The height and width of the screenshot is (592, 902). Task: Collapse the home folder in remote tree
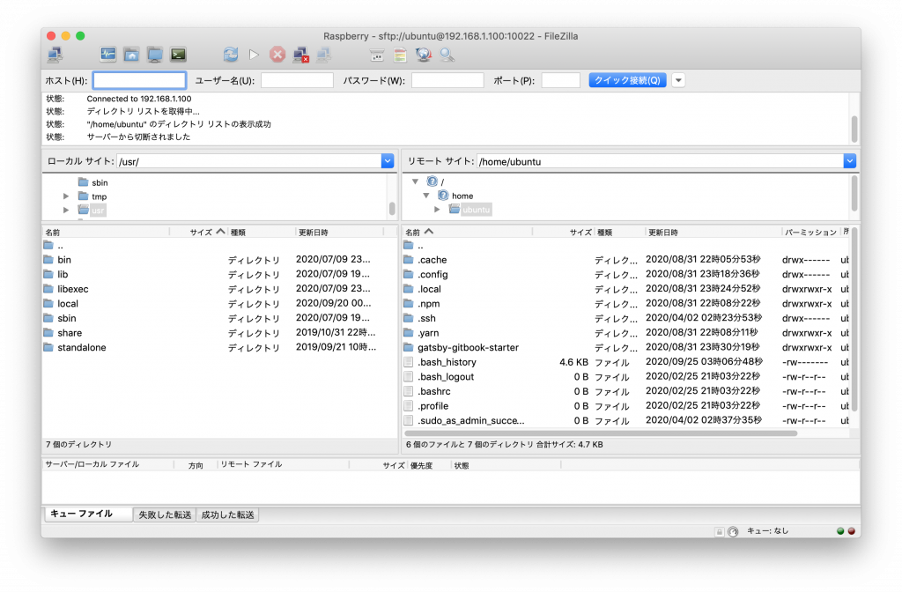426,196
